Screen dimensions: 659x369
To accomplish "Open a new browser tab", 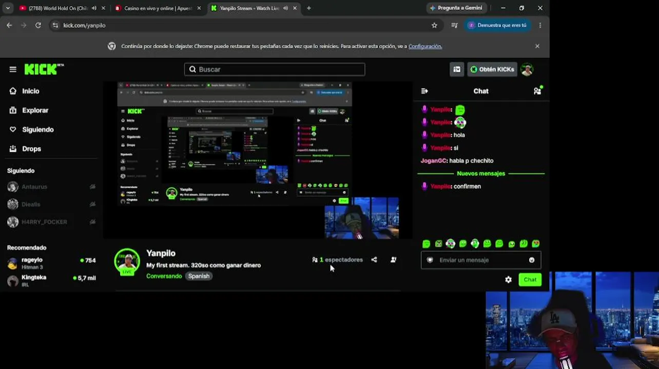I will pos(308,8).
